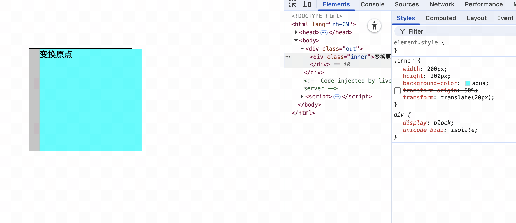This screenshot has height=223, width=516.
Task: Switch to the Elements tab
Action: click(336, 4)
